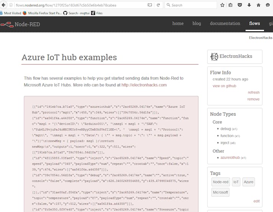Open the Files bookmark
This screenshot has width=273, height=212.
tap(97, 13)
